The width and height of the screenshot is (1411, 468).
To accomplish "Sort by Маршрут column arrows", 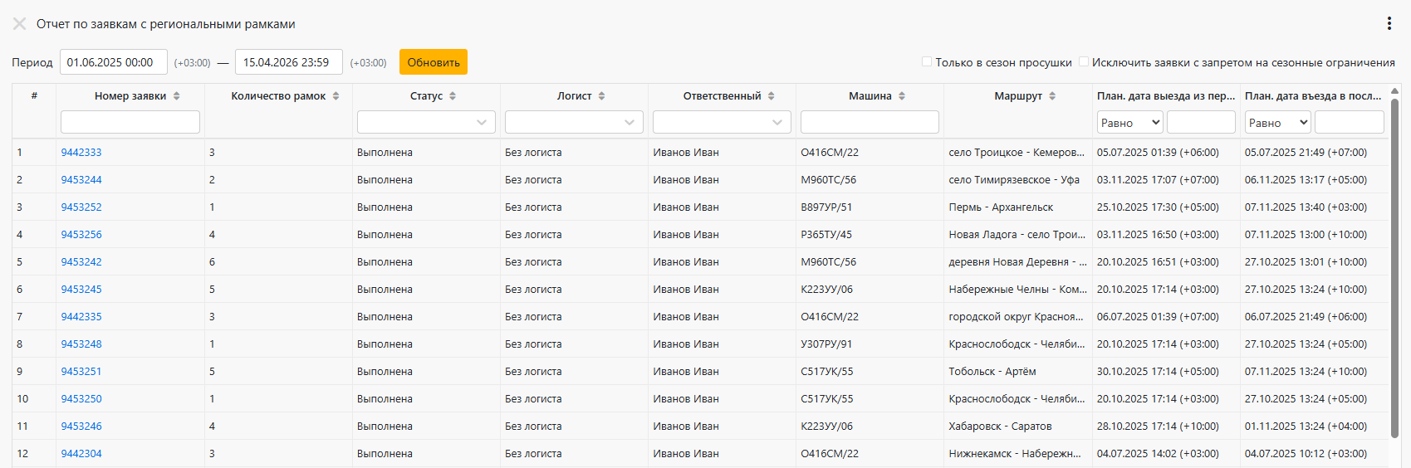I will [1052, 96].
